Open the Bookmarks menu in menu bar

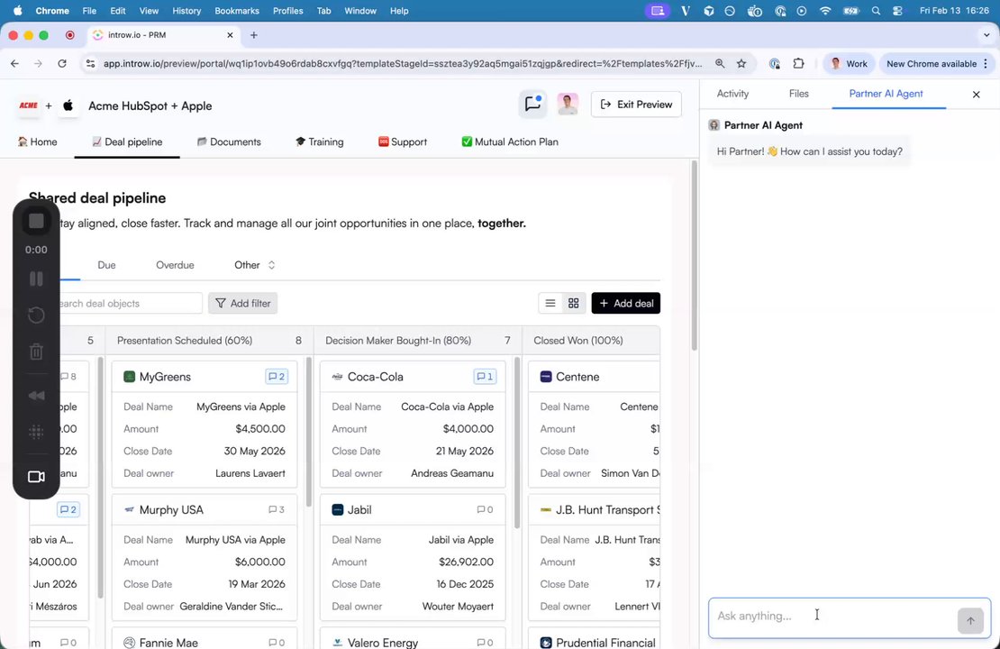[x=237, y=11]
